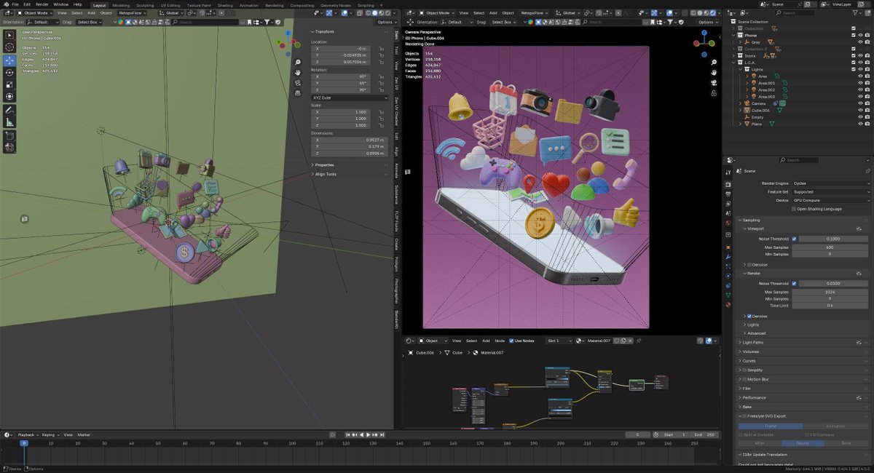
Task: Switch perspective/orthographic grid gizmo in left viewport
Action: 298,93
